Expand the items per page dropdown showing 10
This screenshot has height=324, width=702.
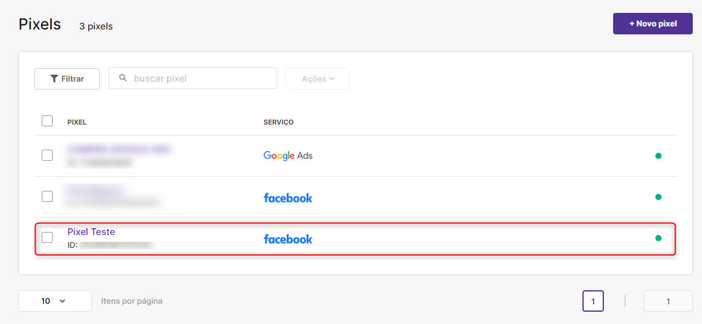pos(55,301)
